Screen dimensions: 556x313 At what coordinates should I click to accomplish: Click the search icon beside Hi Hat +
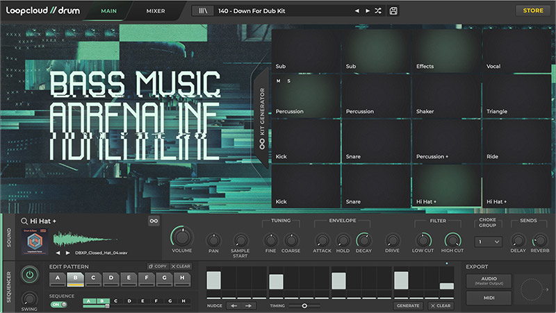[x=24, y=221]
